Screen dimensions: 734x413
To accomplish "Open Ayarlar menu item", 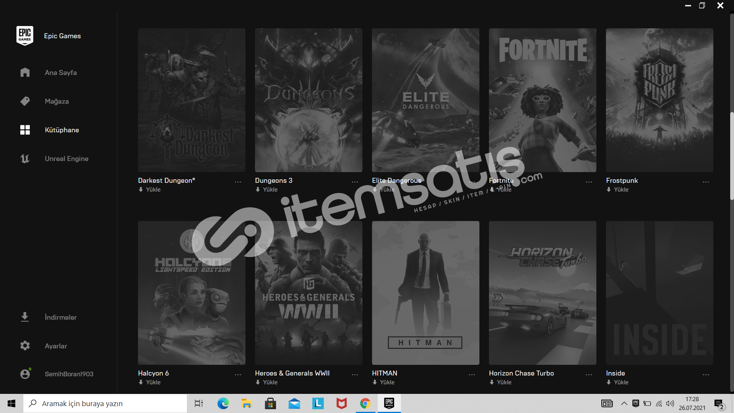I will coord(56,346).
